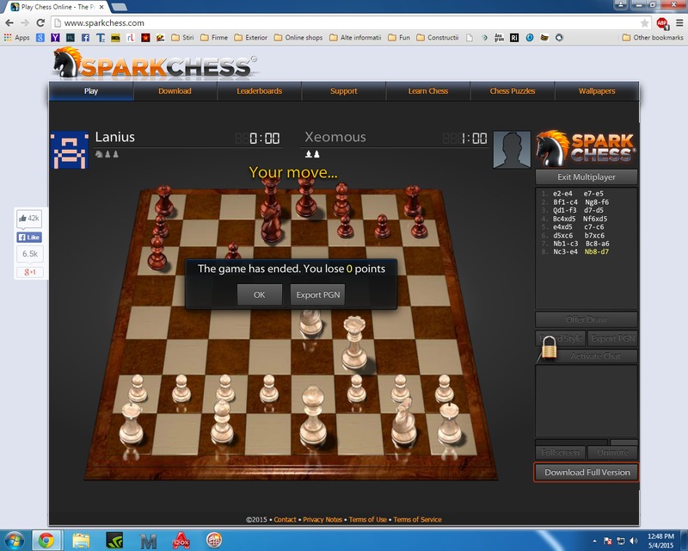Click the Contact footer link
Screen dimensions: 688x551
[286, 519]
